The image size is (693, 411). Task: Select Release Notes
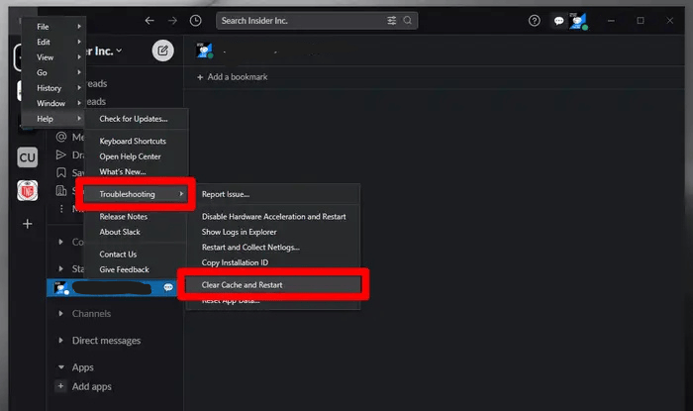click(124, 217)
